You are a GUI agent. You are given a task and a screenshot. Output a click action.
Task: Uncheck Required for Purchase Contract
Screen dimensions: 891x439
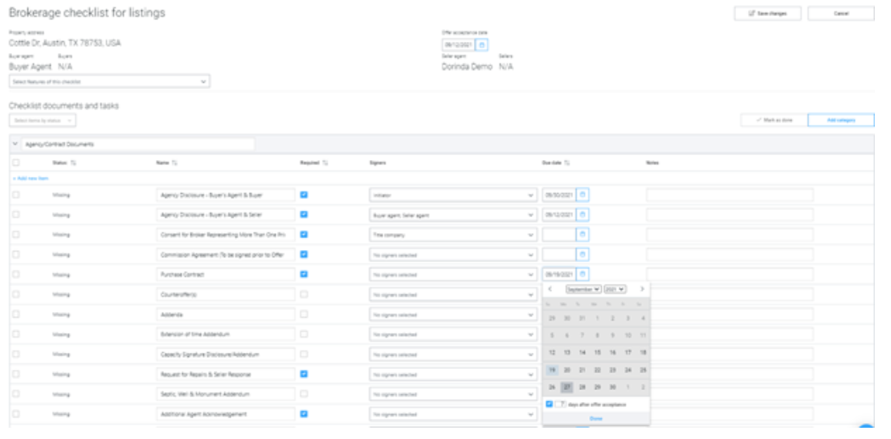click(x=304, y=273)
